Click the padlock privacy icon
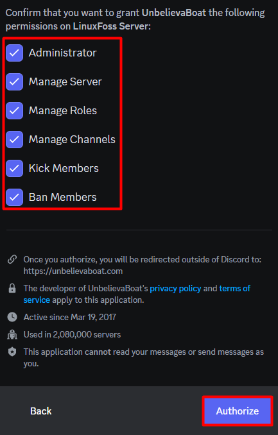The height and width of the screenshot is (435, 278). [12, 289]
